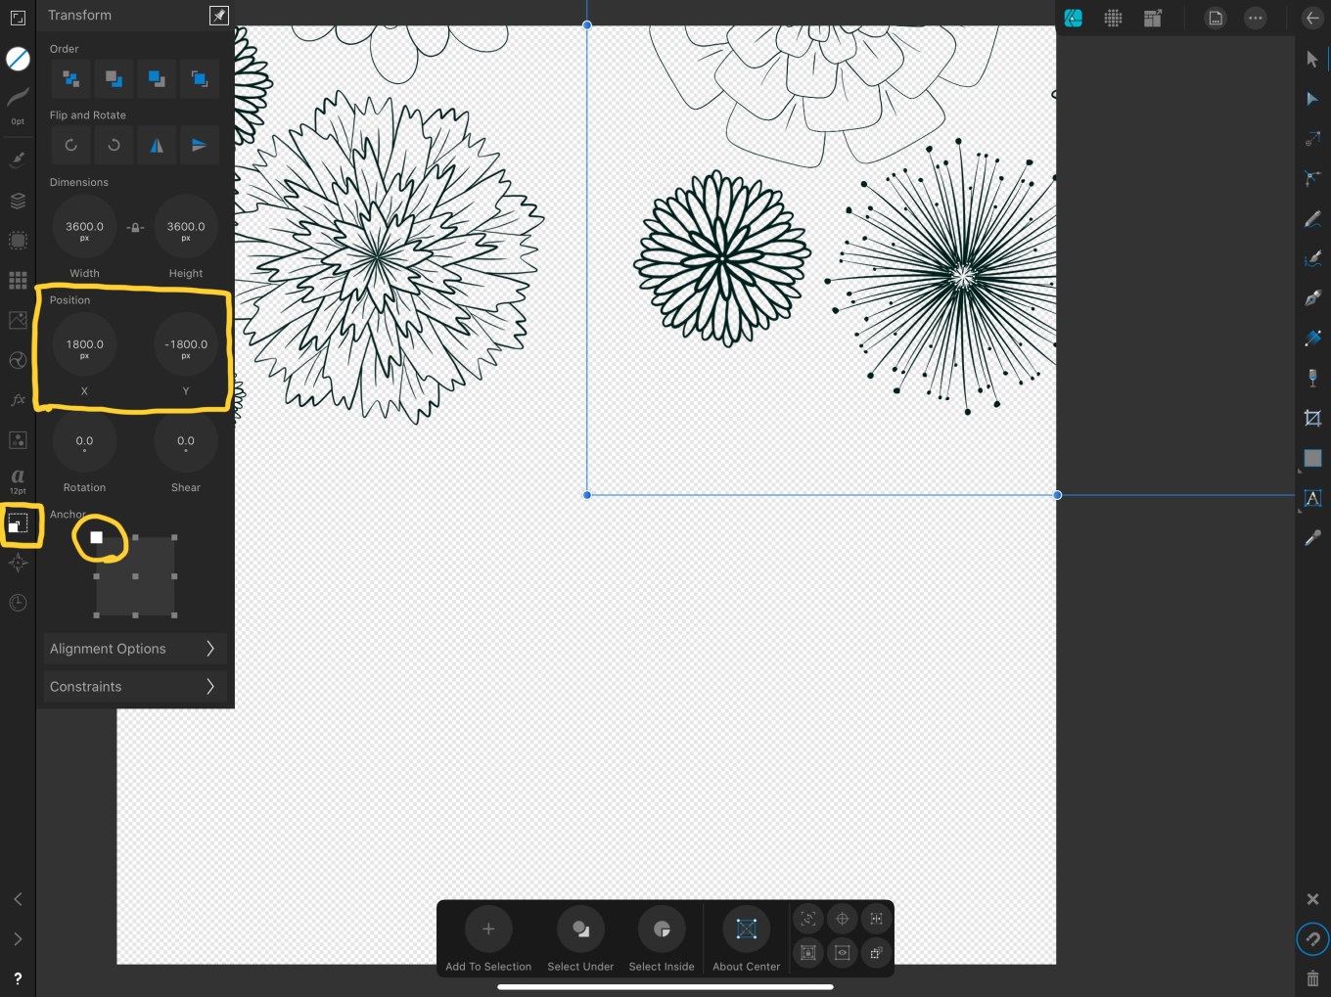Toggle the aspect ratio lock

click(135, 227)
